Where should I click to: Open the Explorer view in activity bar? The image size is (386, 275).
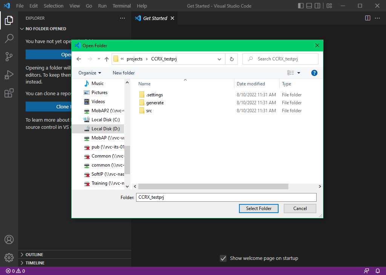pyautogui.click(x=9, y=20)
